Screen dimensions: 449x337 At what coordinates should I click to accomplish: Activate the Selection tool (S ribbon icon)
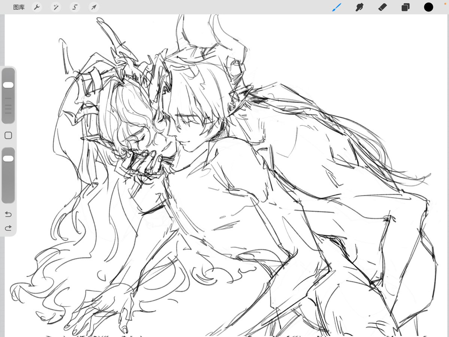[x=75, y=7]
